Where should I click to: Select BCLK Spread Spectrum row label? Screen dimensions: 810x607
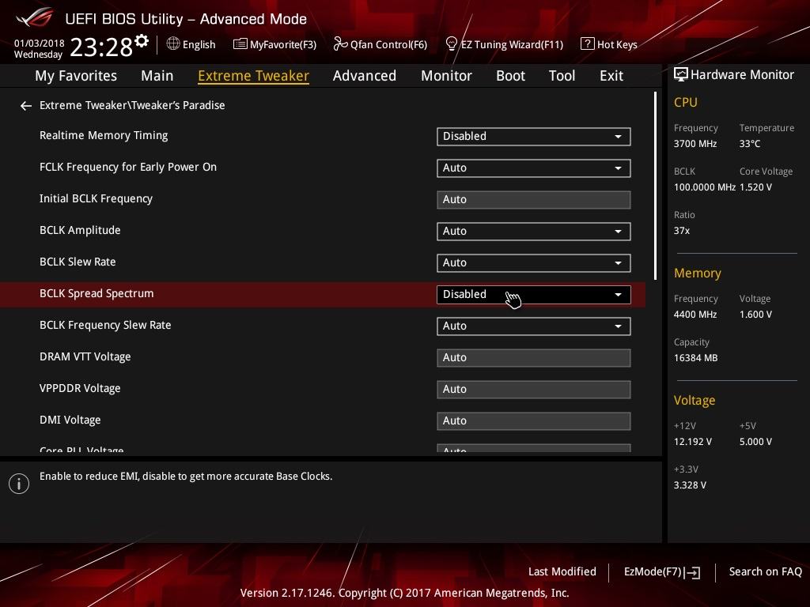97,294
